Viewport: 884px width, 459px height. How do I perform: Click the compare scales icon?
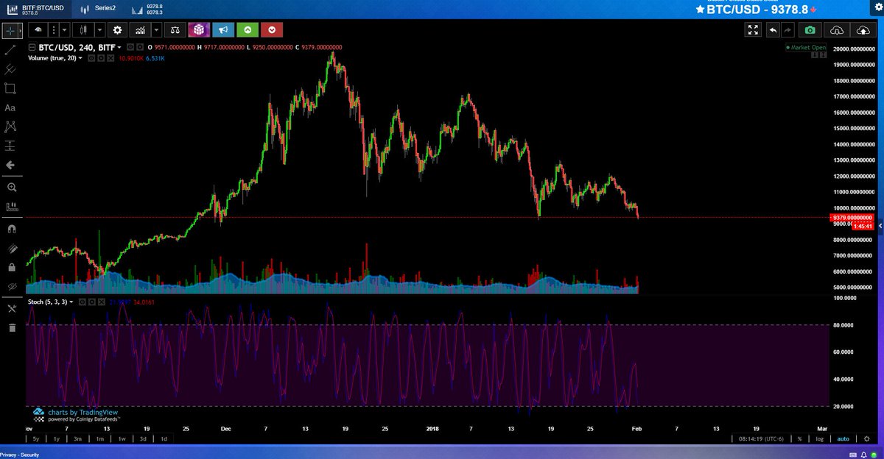tap(175, 30)
